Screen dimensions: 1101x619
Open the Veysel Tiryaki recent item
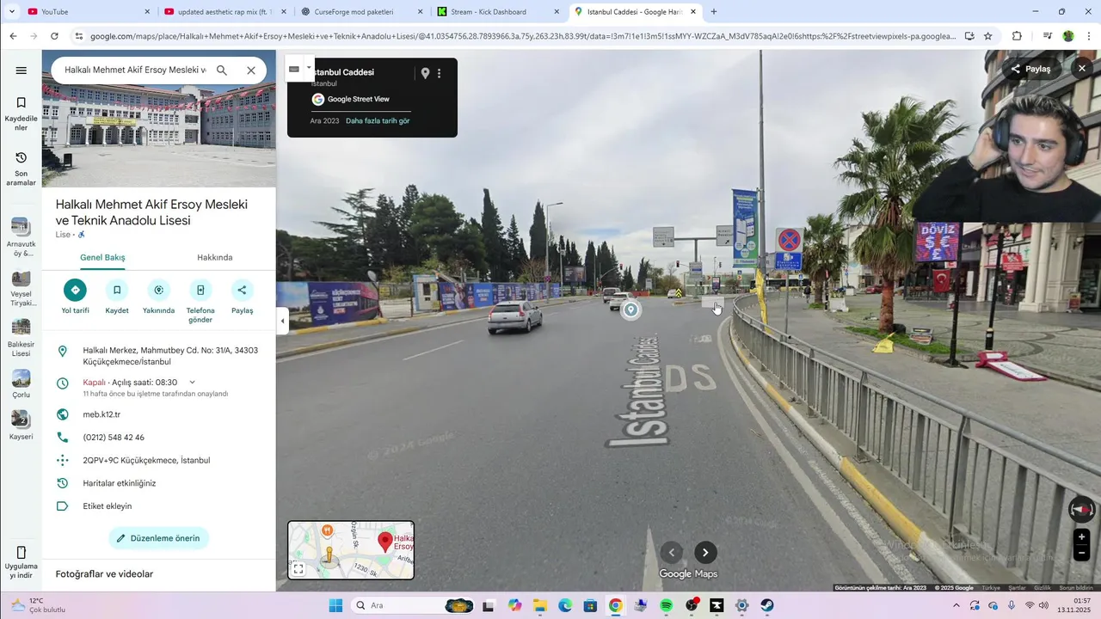click(x=22, y=289)
